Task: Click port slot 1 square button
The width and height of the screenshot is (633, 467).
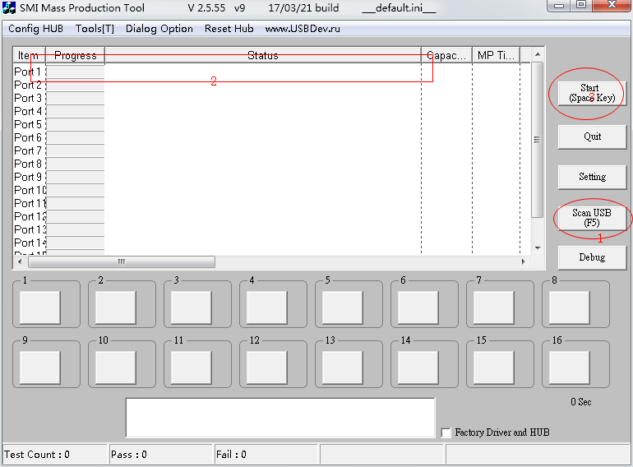Action: pyautogui.click(x=40, y=307)
